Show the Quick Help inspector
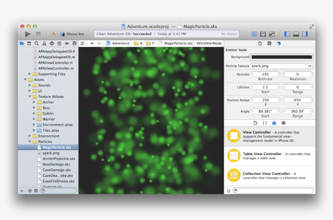The height and width of the screenshot is (220, 333). 269,43
